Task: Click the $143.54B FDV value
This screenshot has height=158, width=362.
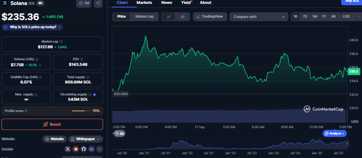Action: click(x=78, y=65)
